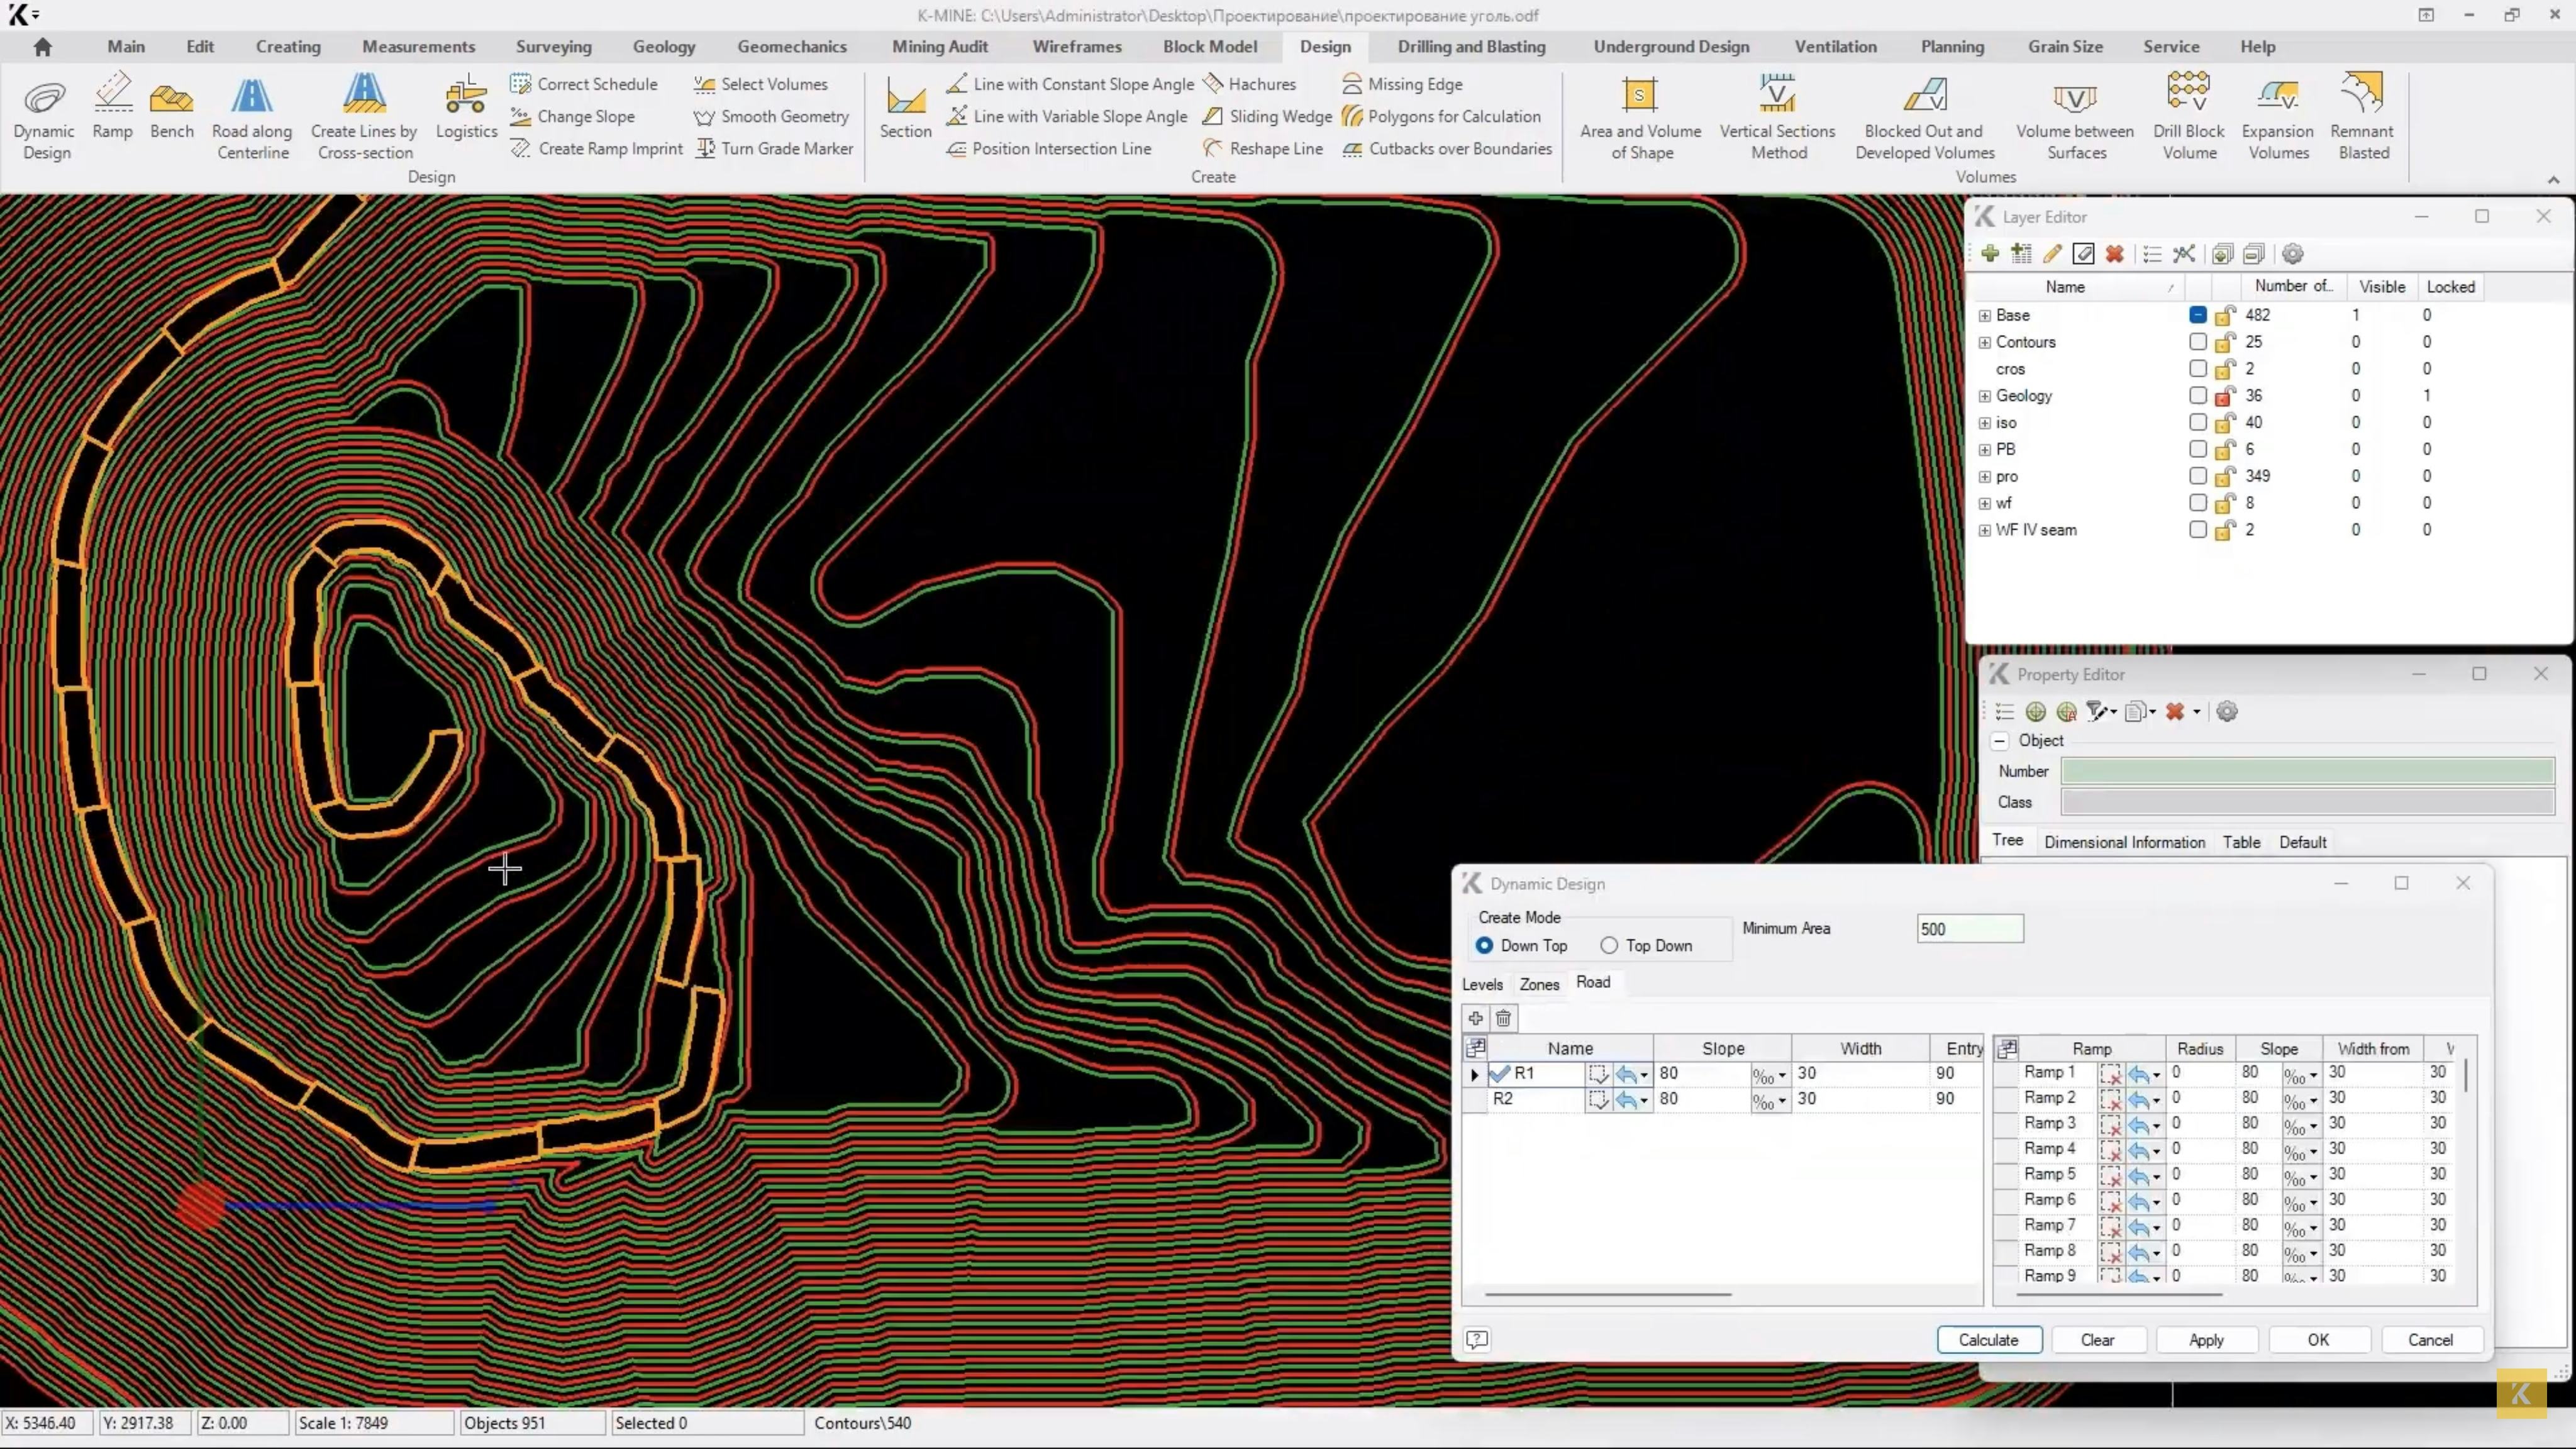Expand the pro layer tree node
The width and height of the screenshot is (2576, 1449).
pos(1985,476)
